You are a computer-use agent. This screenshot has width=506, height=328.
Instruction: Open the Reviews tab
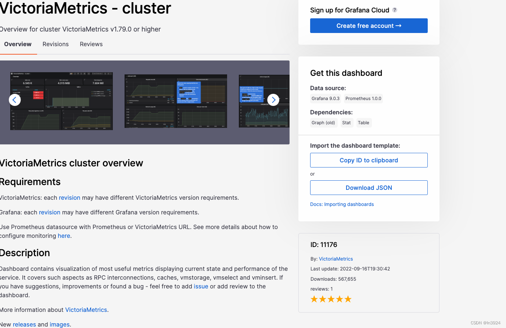91,44
